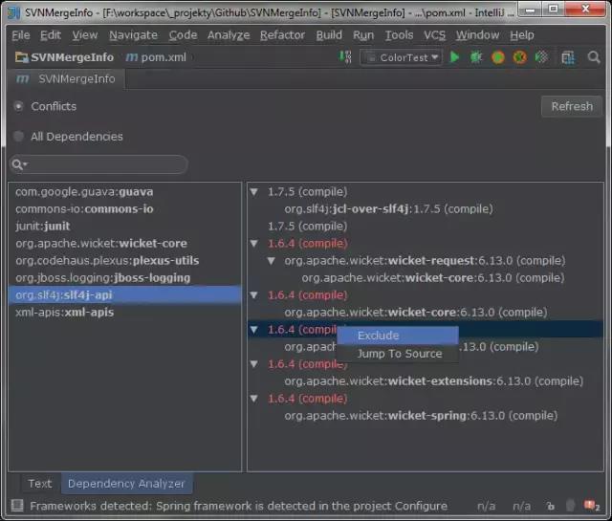Choose Exclude from the context menu
The height and width of the screenshot is (521, 612).
click(398, 336)
